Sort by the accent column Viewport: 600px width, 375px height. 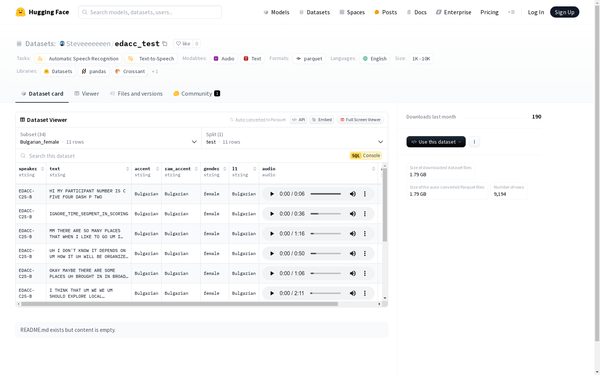pos(157,169)
